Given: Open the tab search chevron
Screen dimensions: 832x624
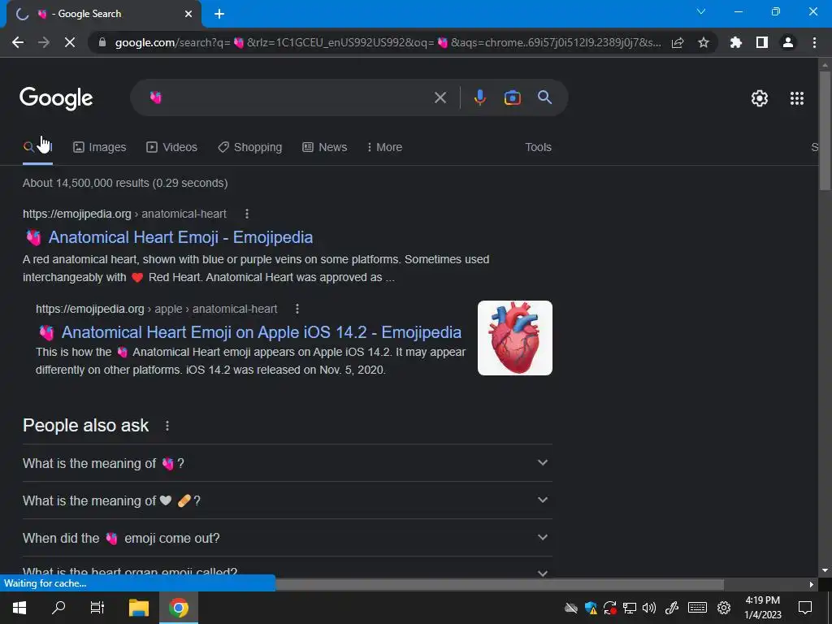Looking at the screenshot, I should 701,11.
